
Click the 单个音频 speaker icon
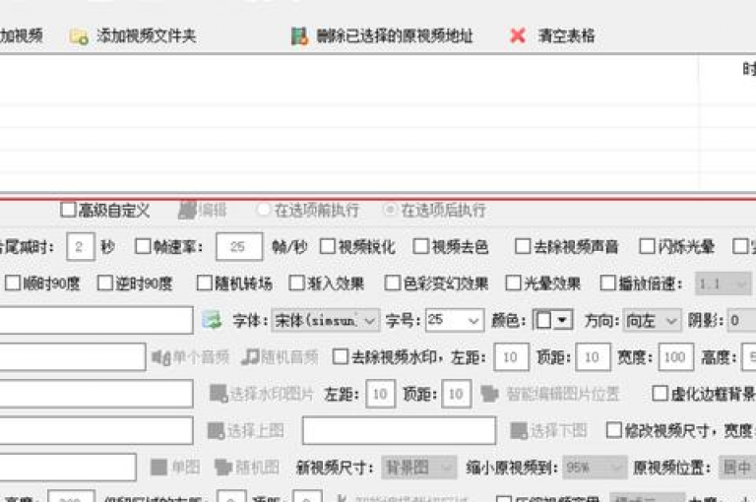click(161, 357)
